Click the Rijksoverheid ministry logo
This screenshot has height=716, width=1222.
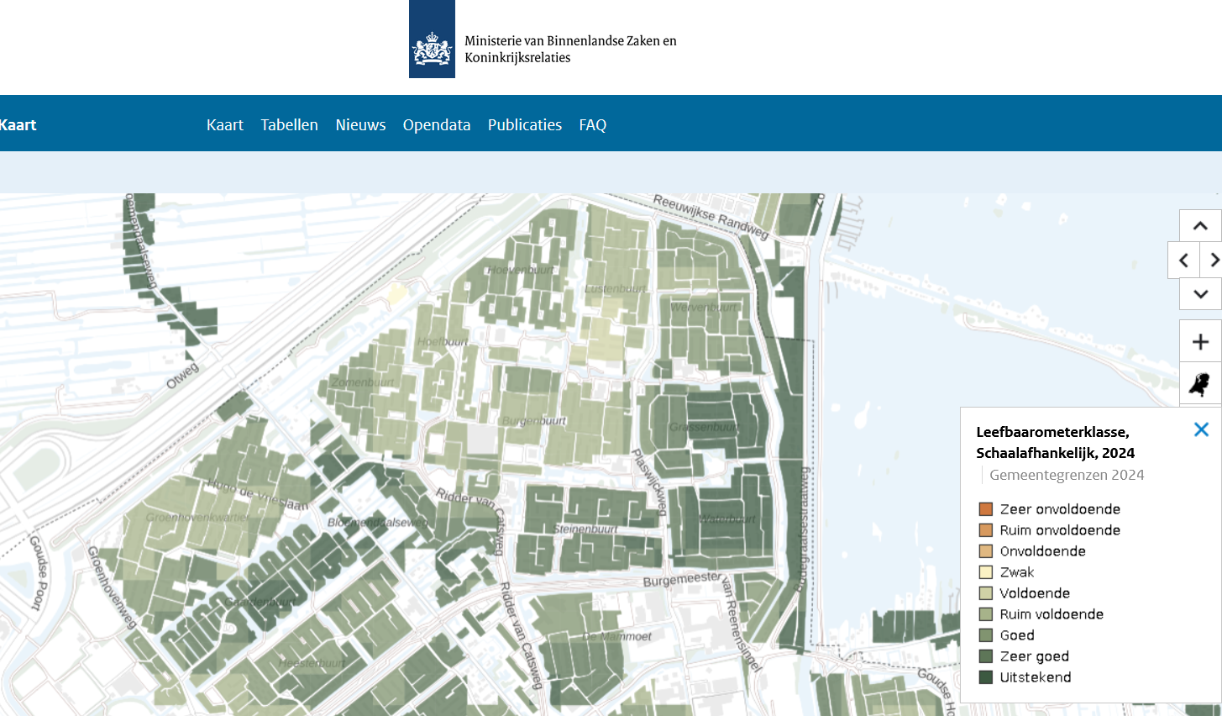(x=432, y=39)
